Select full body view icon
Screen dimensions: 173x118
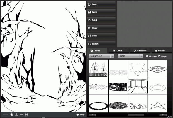tap(12, 114)
